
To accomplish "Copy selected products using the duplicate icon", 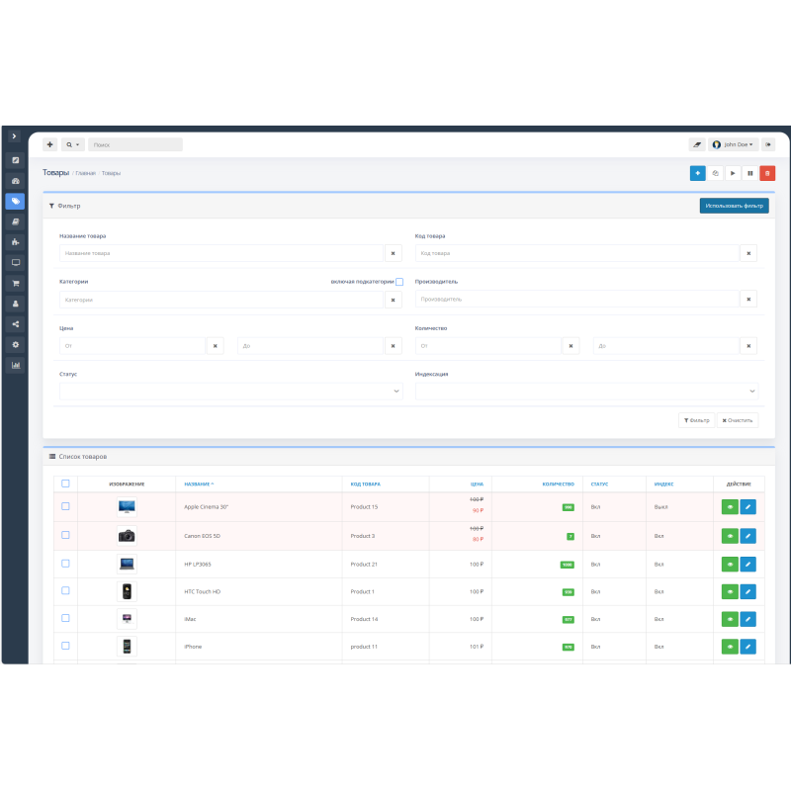I will tap(716, 173).
